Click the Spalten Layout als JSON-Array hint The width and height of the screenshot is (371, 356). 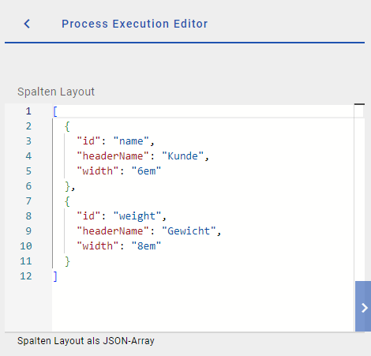(x=86, y=341)
